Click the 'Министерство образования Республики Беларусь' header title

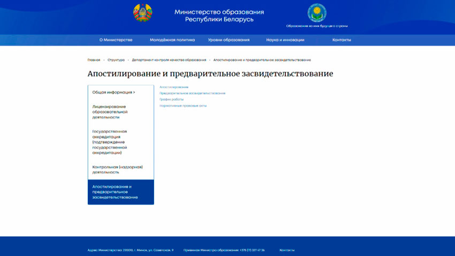click(219, 16)
